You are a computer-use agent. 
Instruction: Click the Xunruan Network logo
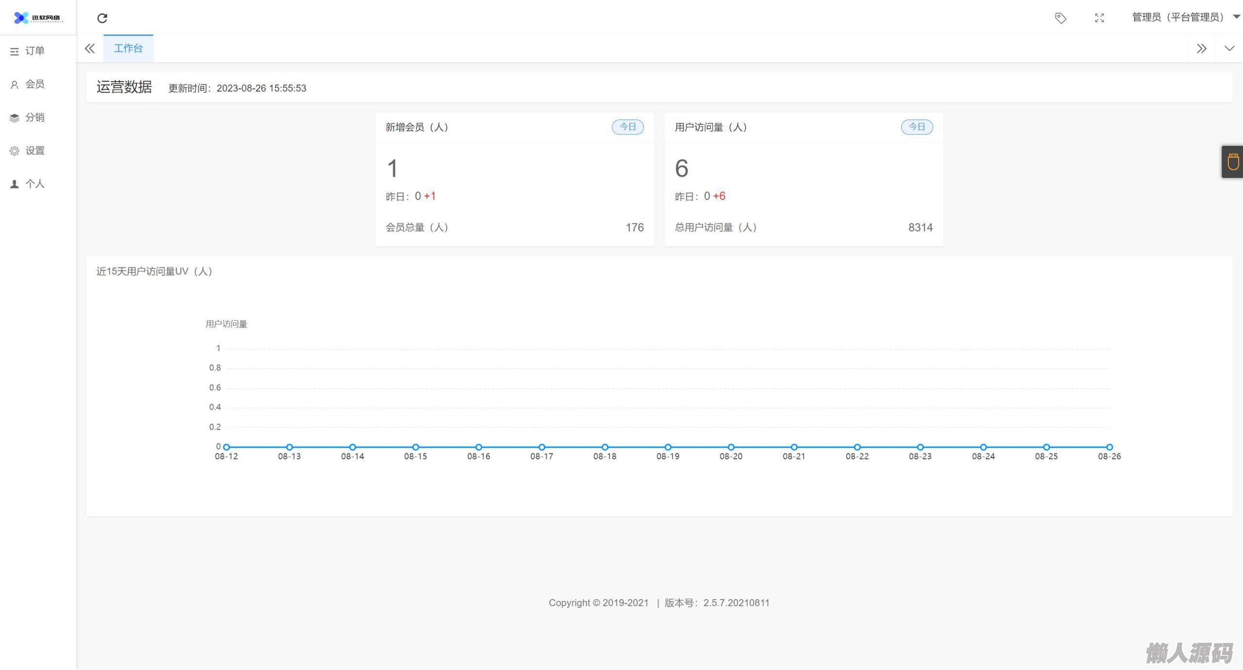[38, 18]
